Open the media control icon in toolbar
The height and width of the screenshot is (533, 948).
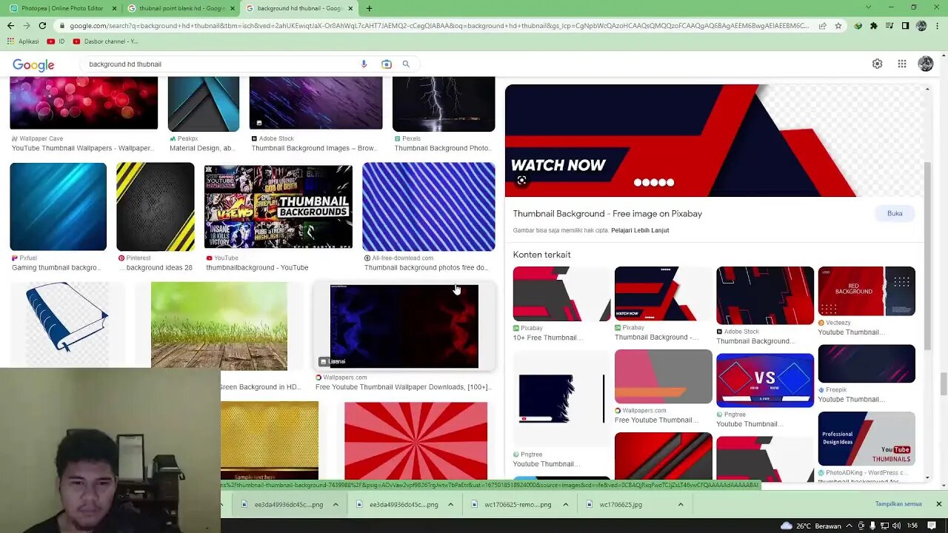click(x=889, y=25)
